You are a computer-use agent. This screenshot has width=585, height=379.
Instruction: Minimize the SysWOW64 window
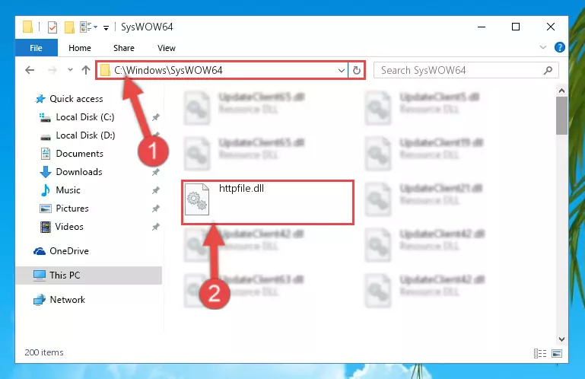coord(482,27)
